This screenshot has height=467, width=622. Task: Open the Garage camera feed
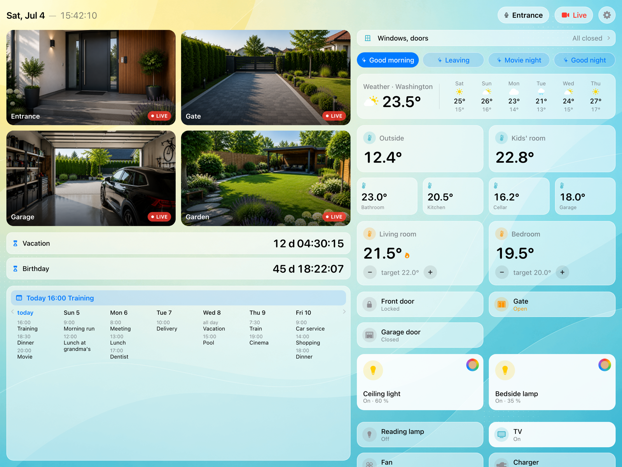click(91, 178)
